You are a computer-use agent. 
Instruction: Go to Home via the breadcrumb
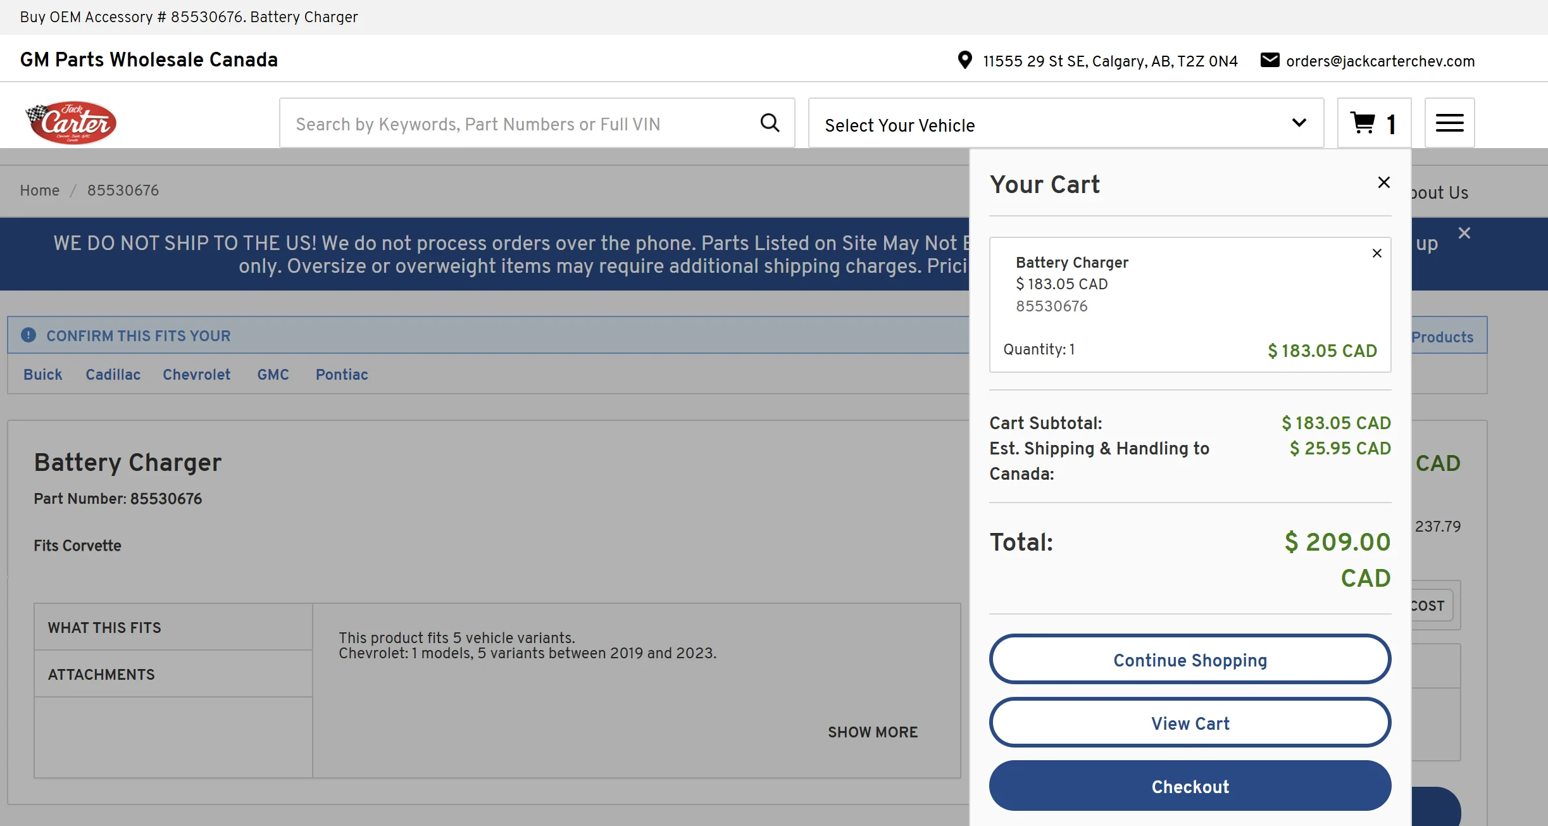39,191
